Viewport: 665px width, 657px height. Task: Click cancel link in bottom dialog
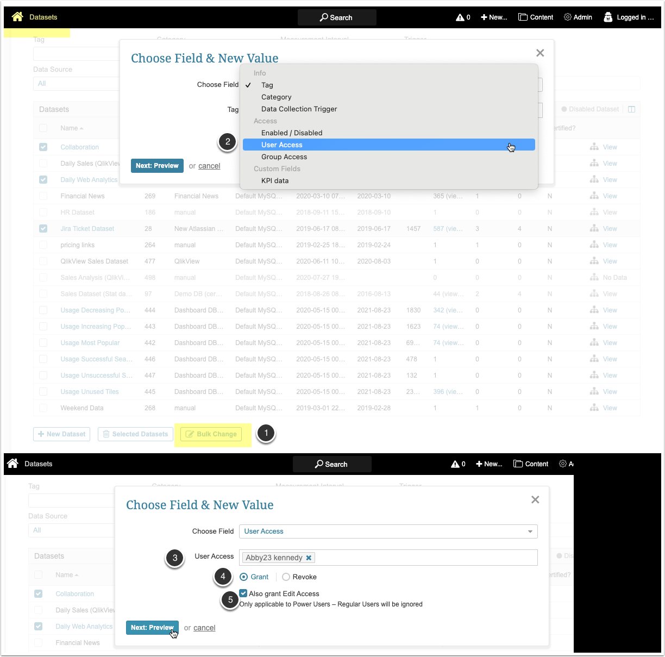click(x=204, y=628)
